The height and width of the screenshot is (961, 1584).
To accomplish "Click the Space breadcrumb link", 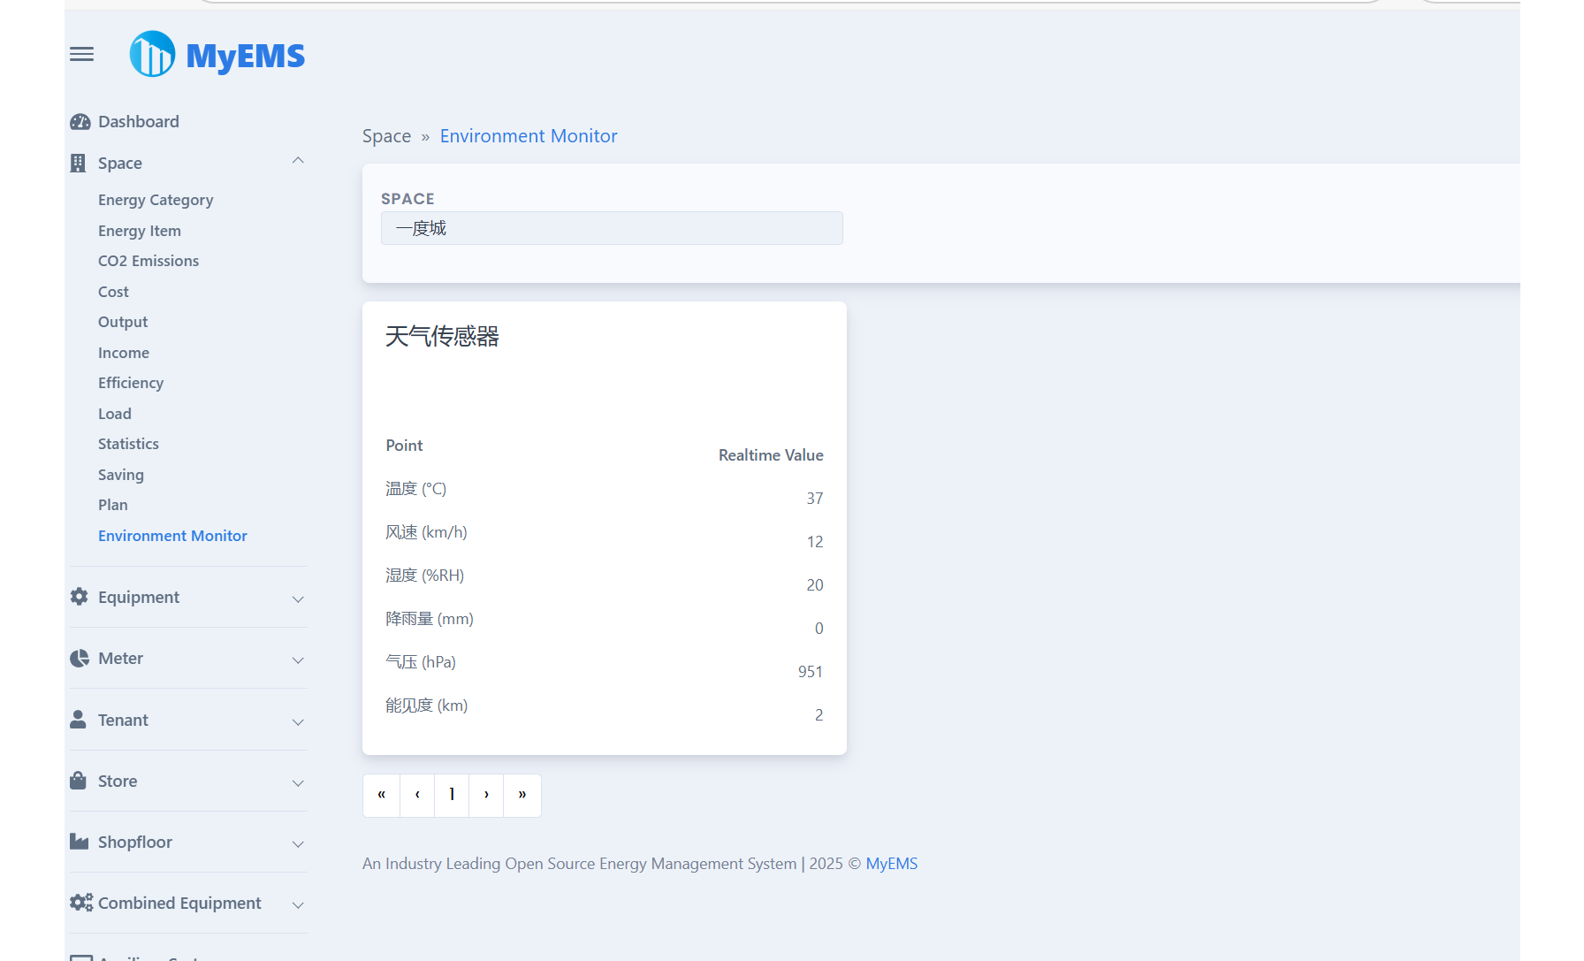I will [386, 135].
